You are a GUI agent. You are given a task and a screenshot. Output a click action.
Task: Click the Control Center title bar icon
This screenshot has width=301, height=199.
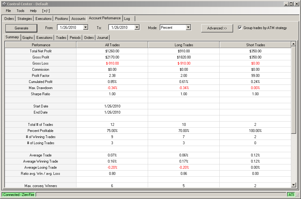click(x=4, y=4)
